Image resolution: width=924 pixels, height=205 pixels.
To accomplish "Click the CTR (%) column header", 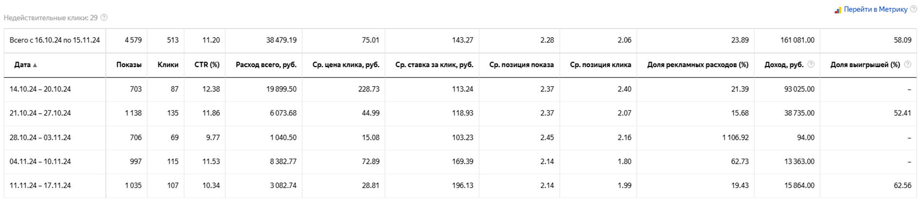I will [x=207, y=65].
